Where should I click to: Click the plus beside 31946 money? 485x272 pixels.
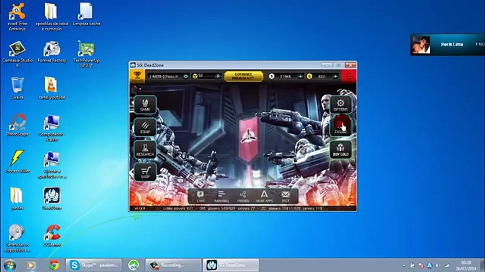[300, 76]
